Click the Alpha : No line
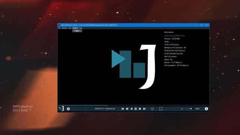This screenshot has height=135, width=240. [168, 60]
